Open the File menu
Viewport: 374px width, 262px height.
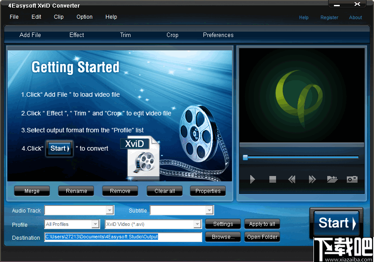[x=14, y=17]
